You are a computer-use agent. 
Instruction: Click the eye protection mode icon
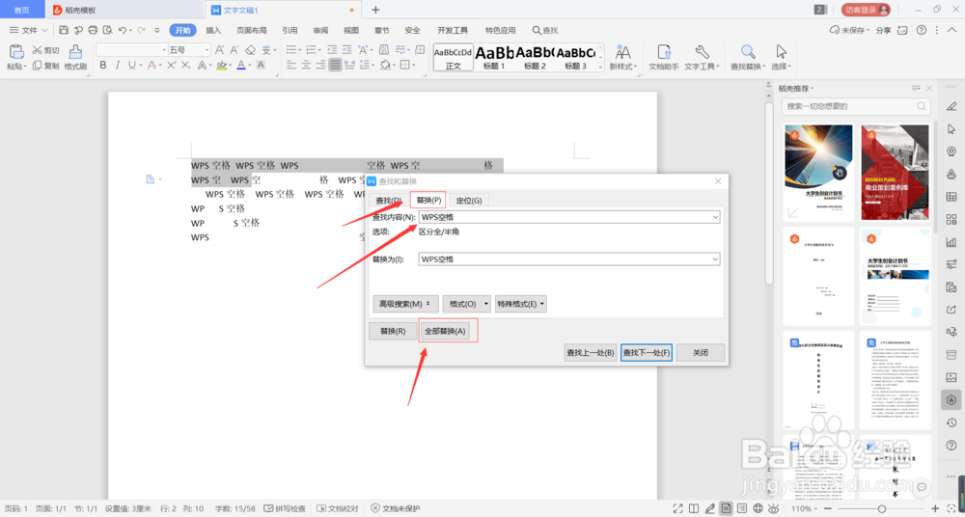774,508
